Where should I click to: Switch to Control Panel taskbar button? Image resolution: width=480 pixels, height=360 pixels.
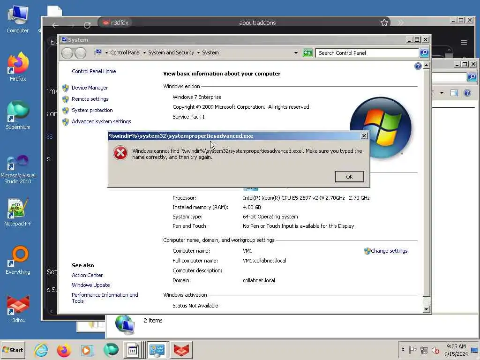tap(157, 350)
